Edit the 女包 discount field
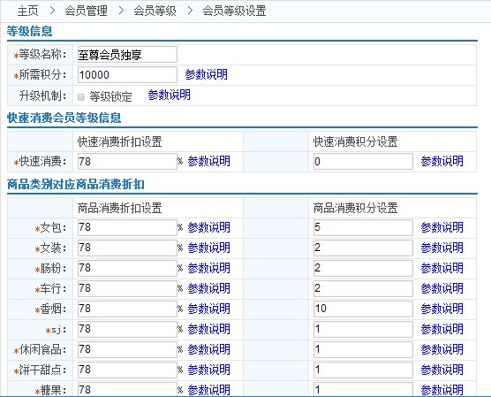491x397 pixels. tap(127, 227)
